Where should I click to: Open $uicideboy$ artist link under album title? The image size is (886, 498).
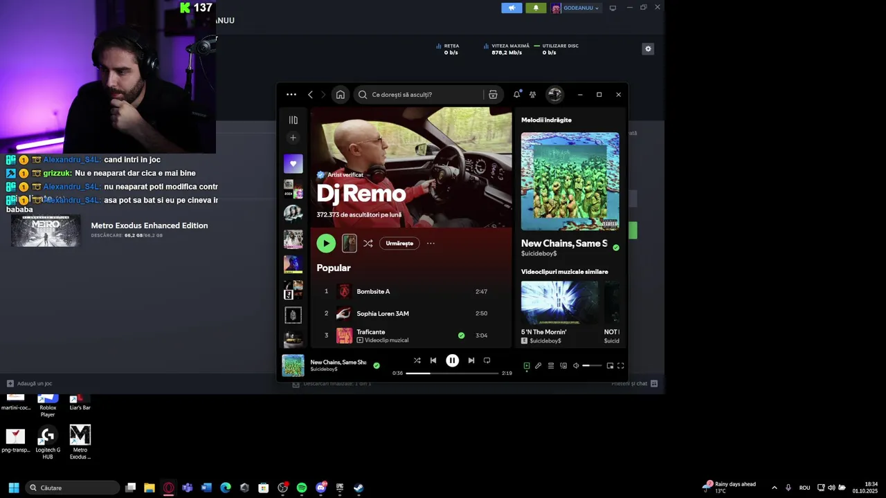click(539, 254)
